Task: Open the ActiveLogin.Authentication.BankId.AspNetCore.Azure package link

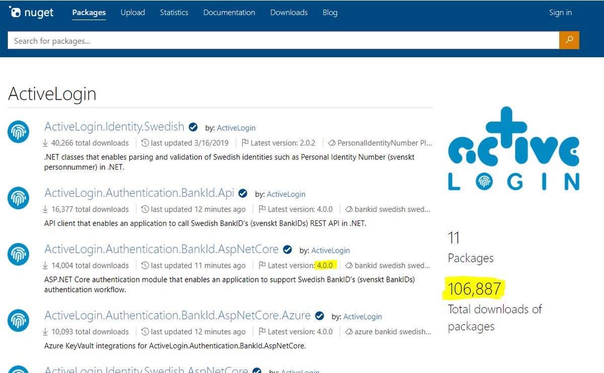Action: [178, 316]
